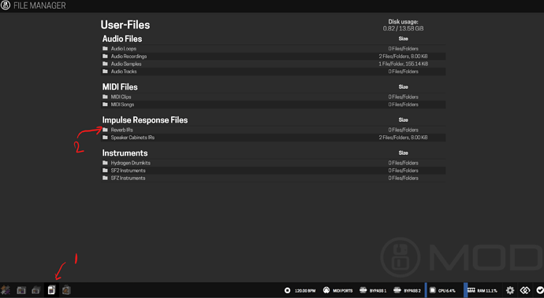Screen dimensions: 544x298
Task: Open MIDI PORTS settings
Action: tap(342, 291)
